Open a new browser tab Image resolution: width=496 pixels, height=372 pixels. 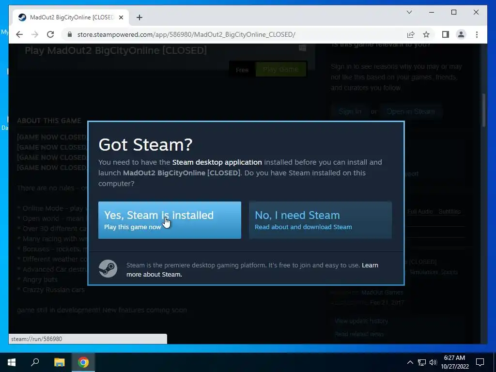click(x=139, y=17)
